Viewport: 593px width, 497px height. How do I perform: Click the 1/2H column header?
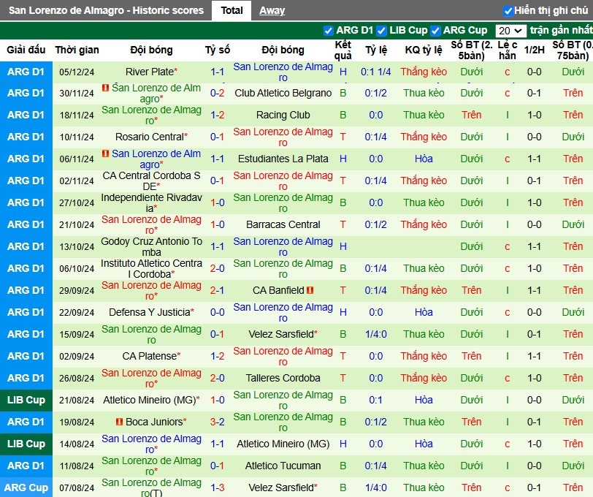coord(534,50)
